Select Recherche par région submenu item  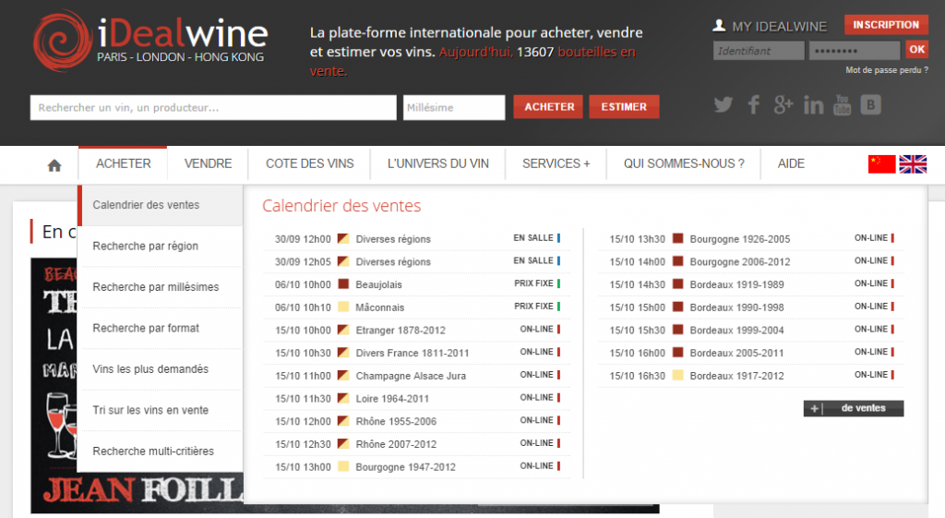[x=161, y=246]
